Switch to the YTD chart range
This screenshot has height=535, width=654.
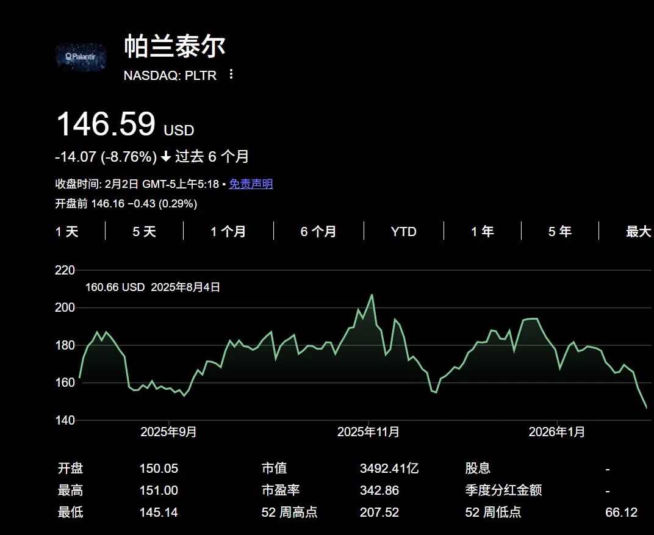click(x=403, y=232)
